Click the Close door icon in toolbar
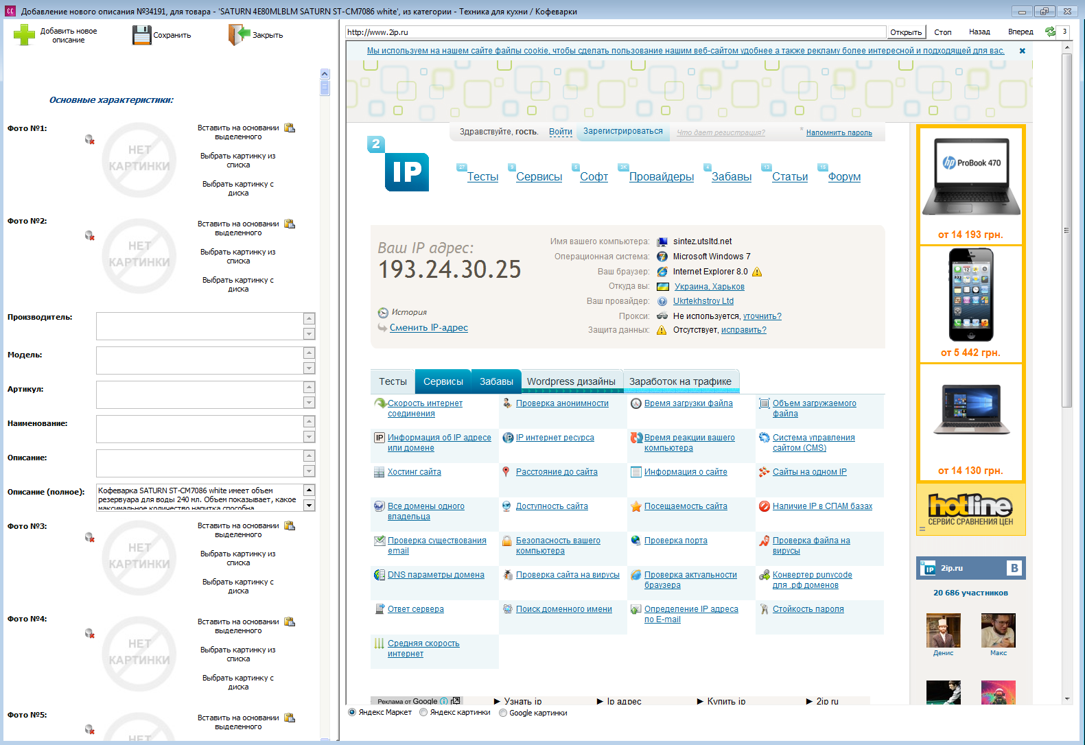 [240, 34]
